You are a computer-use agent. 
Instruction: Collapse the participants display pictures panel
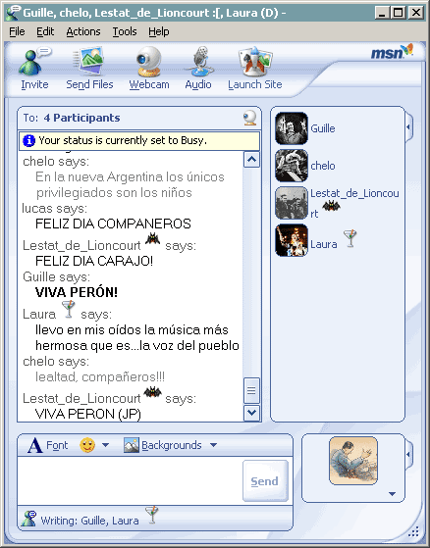[408, 127]
